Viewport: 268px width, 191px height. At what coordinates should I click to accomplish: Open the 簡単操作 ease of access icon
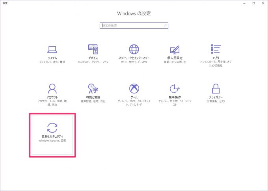click(x=175, y=88)
